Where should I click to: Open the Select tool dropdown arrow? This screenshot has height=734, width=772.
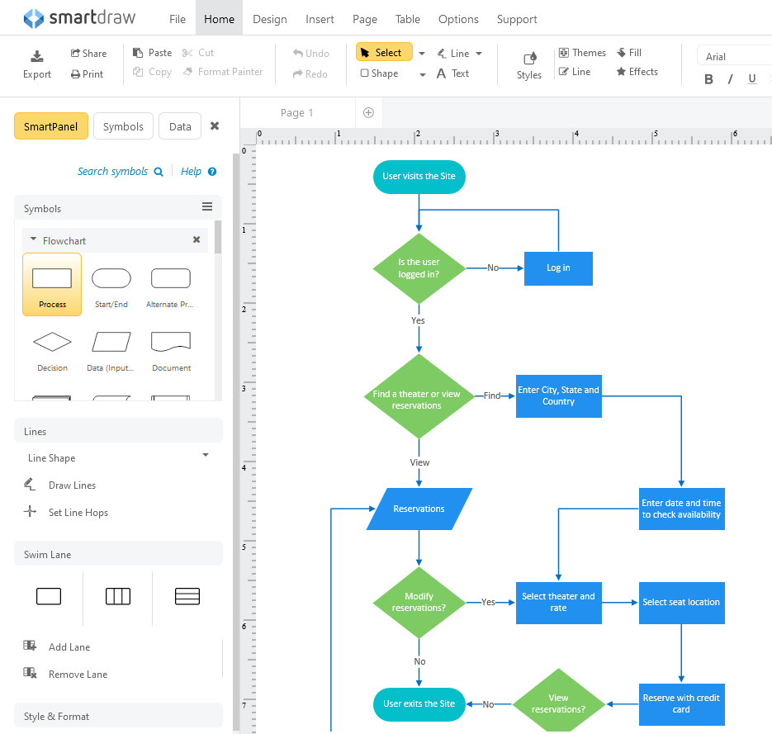[422, 53]
